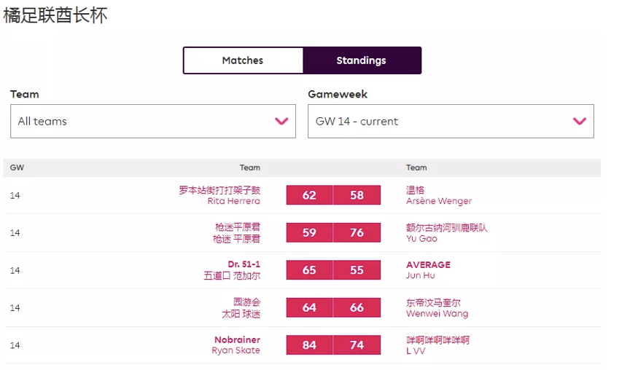Image resolution: width=630 pixels, height=370 pixels.
Task: Expand the Gameweek dropdown GW 14 - current
Action: point(450,121)
